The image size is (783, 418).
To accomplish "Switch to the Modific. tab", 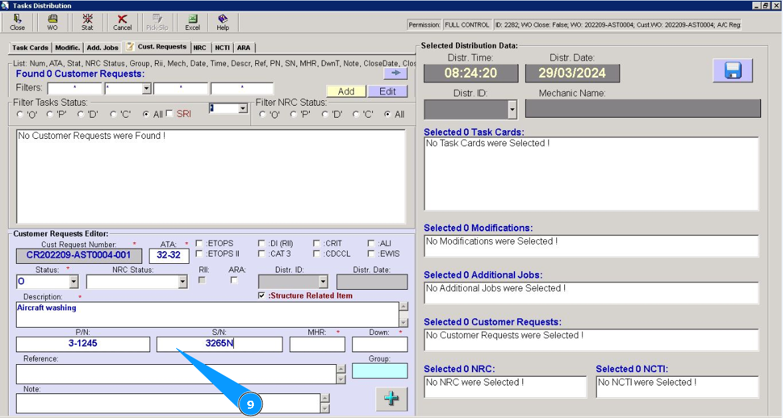I will (x=67, y=47).
